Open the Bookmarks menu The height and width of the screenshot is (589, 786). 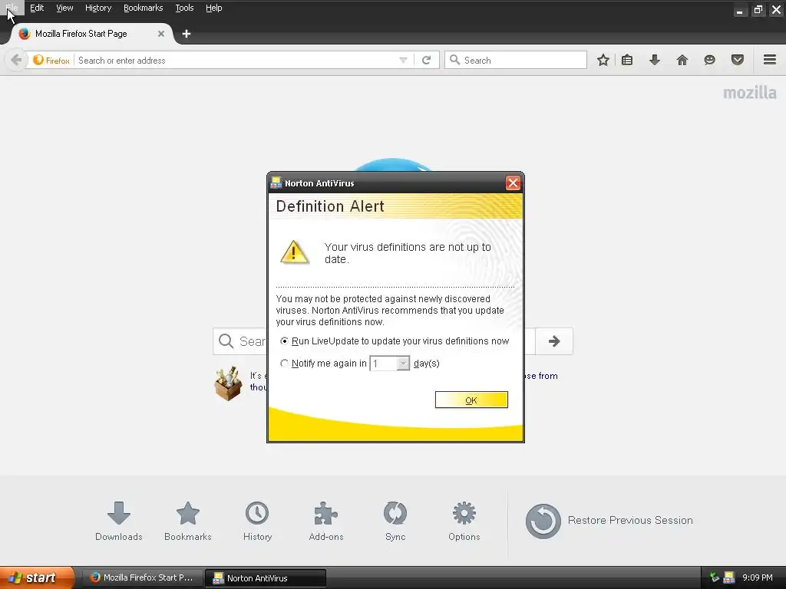[144, 8]
